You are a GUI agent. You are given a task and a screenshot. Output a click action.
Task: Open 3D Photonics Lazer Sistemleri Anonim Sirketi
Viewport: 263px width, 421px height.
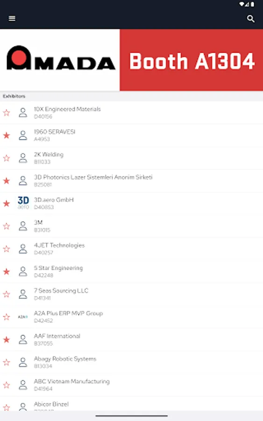[131, 181]
